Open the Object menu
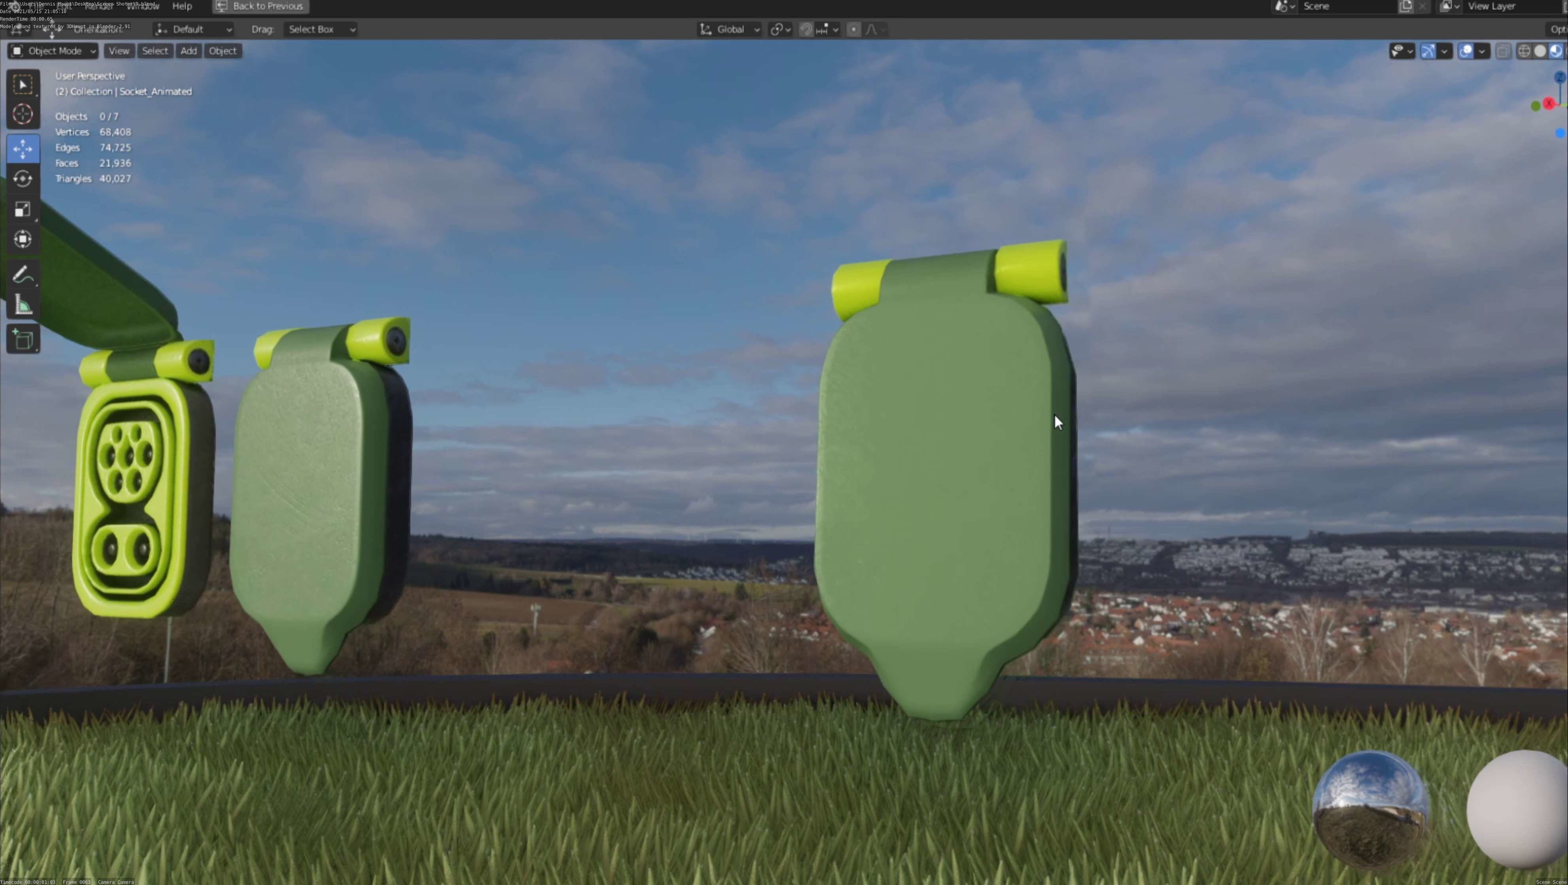 pyautogui.click(x=223, y=51)
